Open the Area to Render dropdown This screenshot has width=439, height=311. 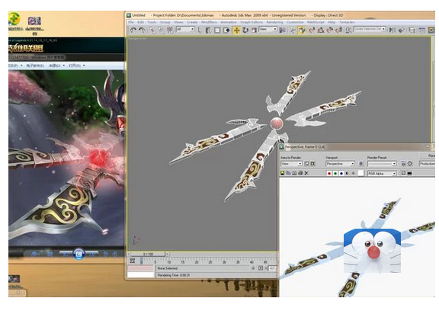[291, 164]
